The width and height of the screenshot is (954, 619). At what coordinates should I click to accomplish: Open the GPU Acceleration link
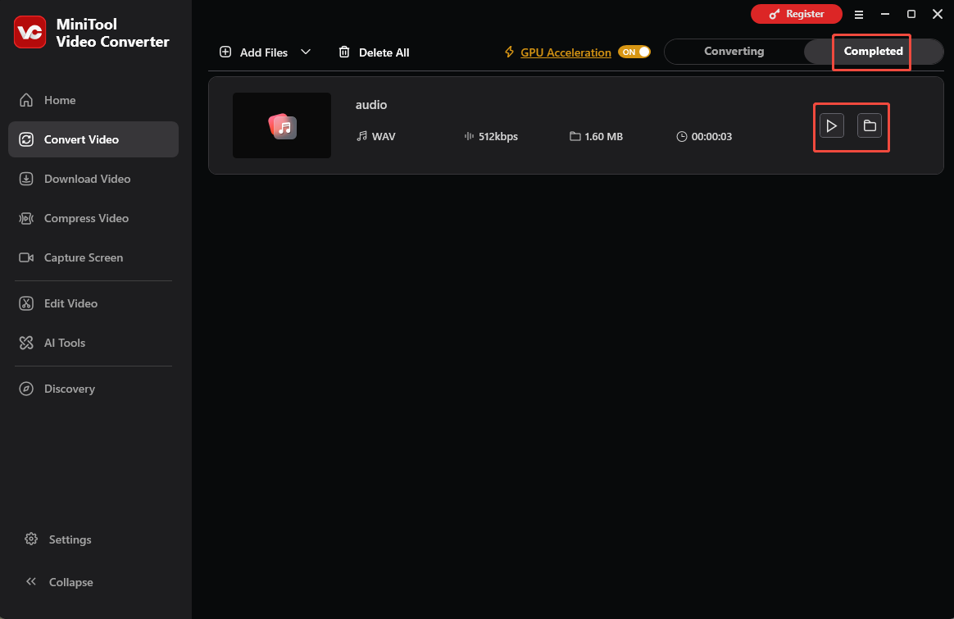click(566, 52)
